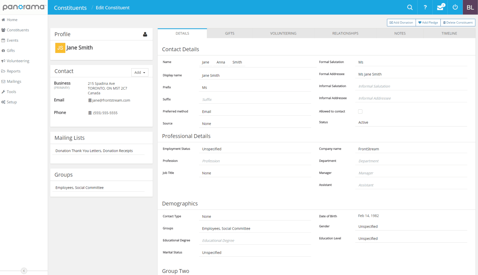Screen dimensions: 478x275
Task: Click the power logout icon
Action: click(x=455, y=8)
